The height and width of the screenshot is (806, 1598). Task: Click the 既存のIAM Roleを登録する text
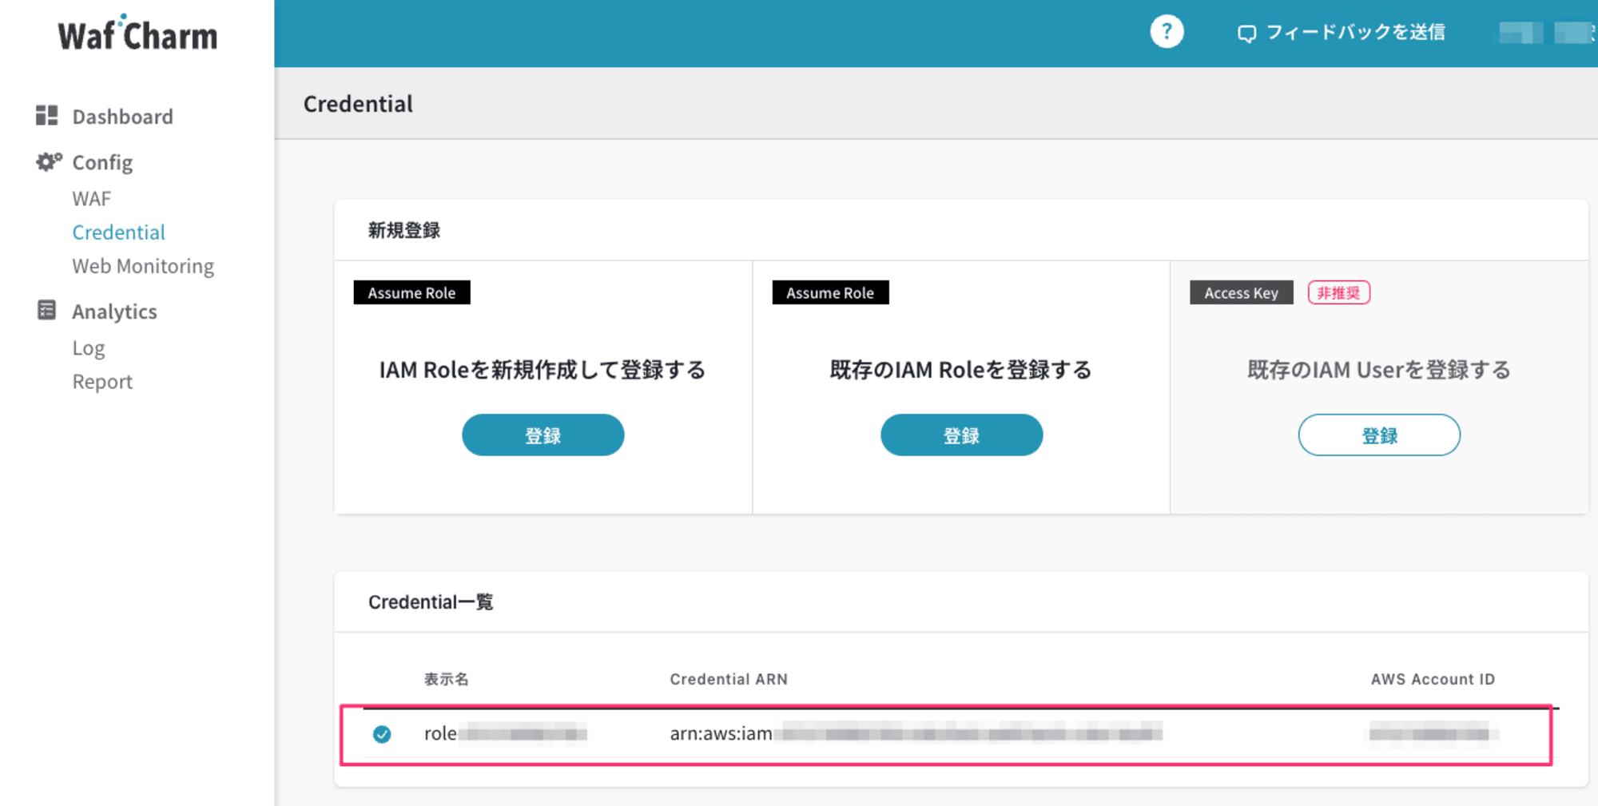pyautogui.click(x=961, y=370)
